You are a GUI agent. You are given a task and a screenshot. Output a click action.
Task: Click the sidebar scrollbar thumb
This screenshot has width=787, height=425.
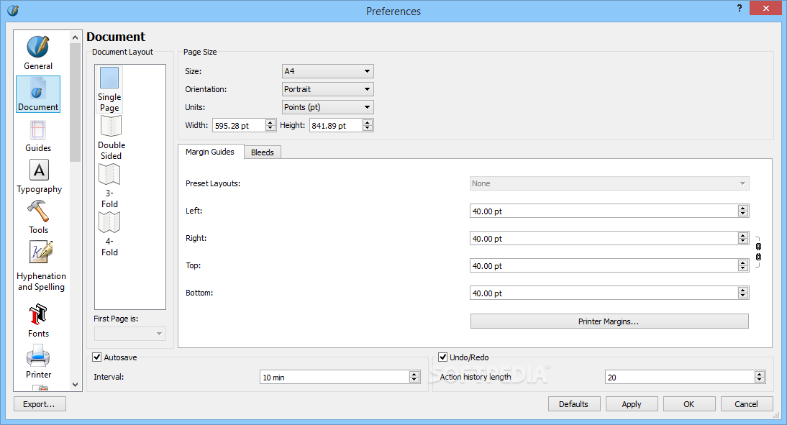(x=76, y=102)
